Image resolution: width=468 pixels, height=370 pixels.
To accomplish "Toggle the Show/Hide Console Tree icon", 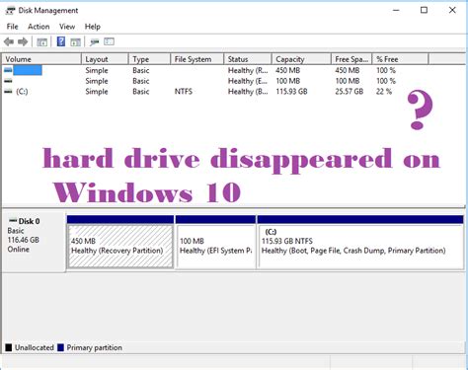I will pyautogui.click(x=42, y=42).
